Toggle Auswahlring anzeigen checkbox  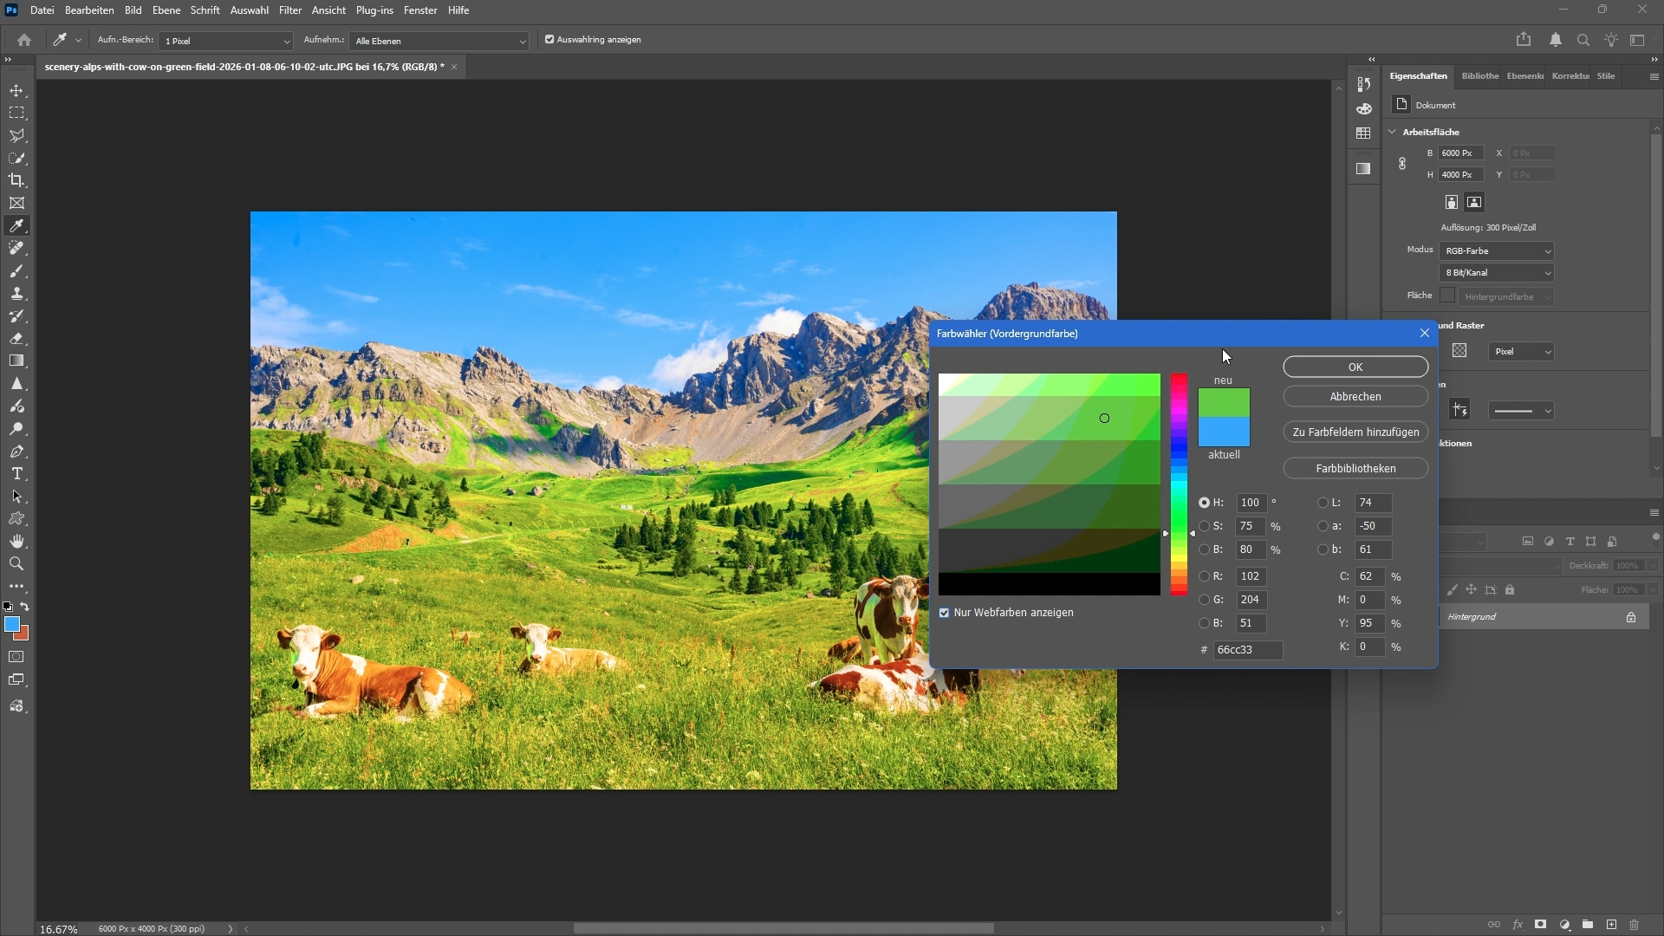point(549,40)
